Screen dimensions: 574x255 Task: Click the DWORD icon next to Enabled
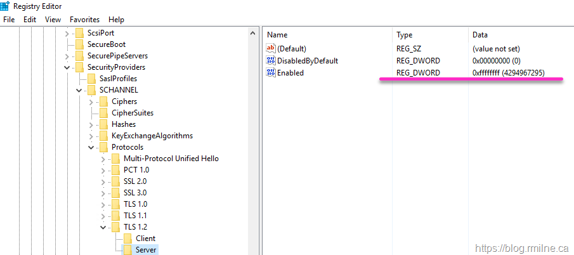pyautogui.click(x=271, y=73)
